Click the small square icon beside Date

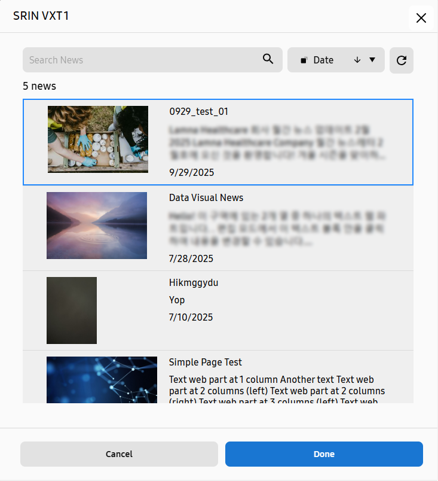304,60
